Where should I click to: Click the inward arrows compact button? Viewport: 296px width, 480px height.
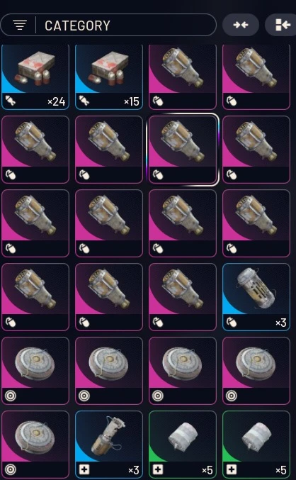241,25
